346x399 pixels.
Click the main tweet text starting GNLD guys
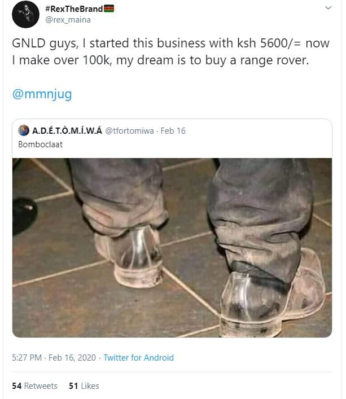(160, 52)
